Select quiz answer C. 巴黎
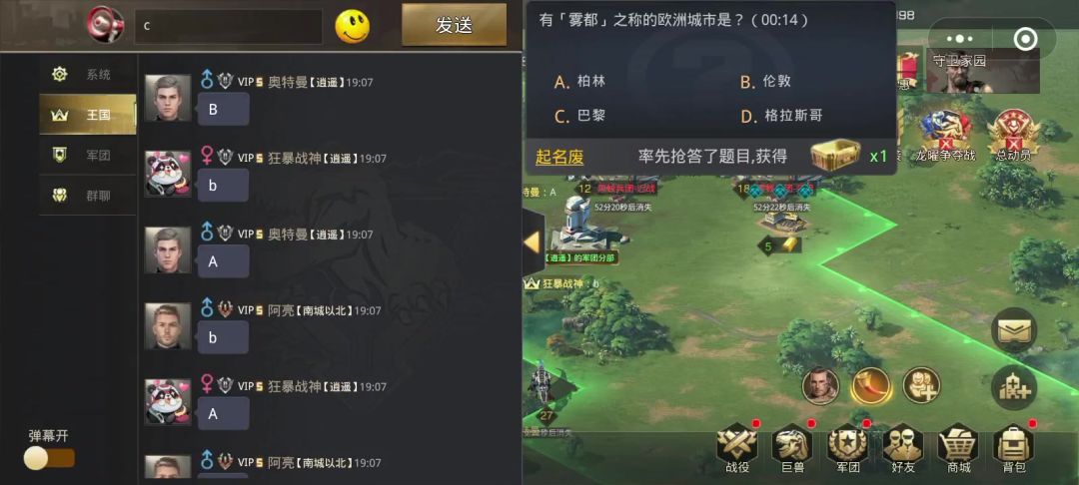This screenshot has width=1079, height=485. (x=579, y=116)
